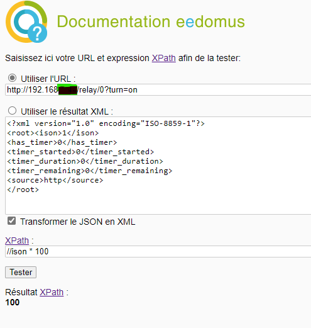This screenshot has height=328, width=311.
Task: Click the redacted IP section in URL
Action: tap(68, 90)
